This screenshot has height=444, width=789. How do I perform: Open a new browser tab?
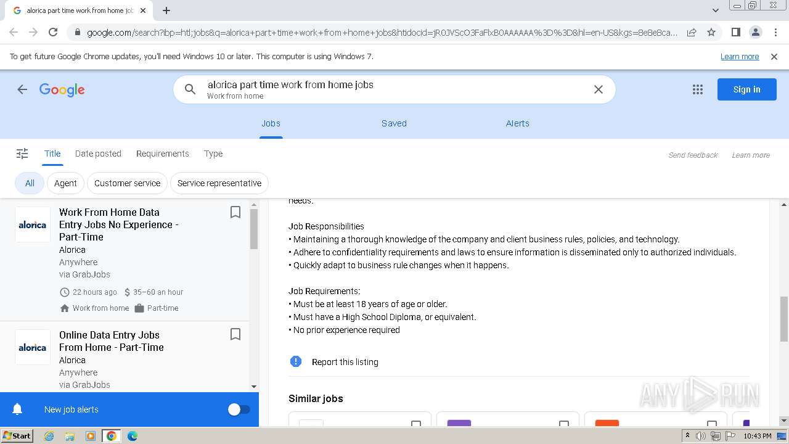coord(166,10)
